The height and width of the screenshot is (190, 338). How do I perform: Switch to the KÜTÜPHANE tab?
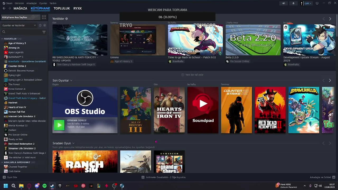(x=40, y=8)
